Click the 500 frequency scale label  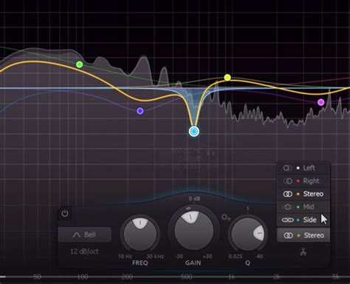pyautogui.click(x=187, y=277)
